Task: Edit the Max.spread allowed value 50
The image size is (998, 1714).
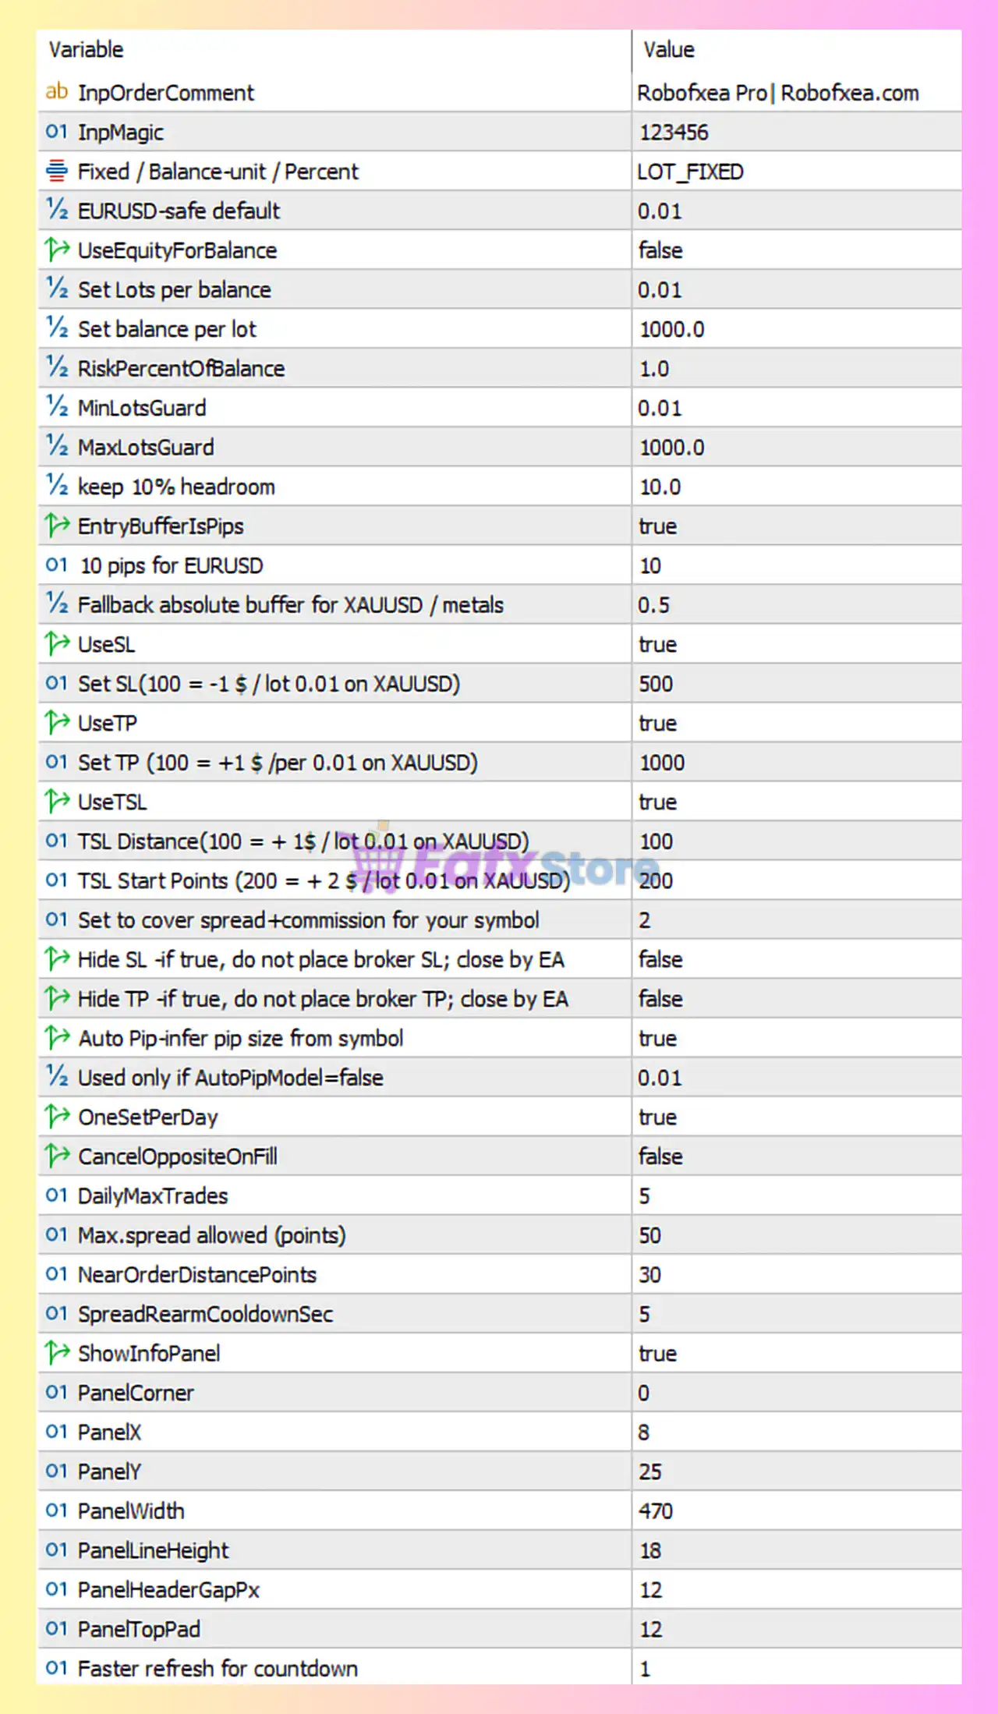Action: [x=649, y=1235]
